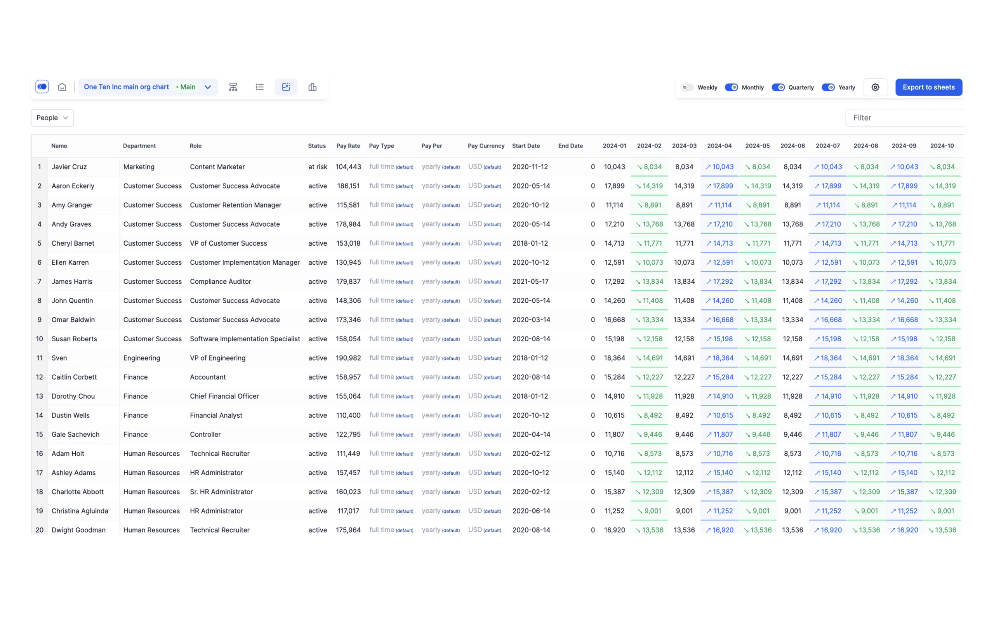Select Ellen Karren's name

click(x=70, y=262)
